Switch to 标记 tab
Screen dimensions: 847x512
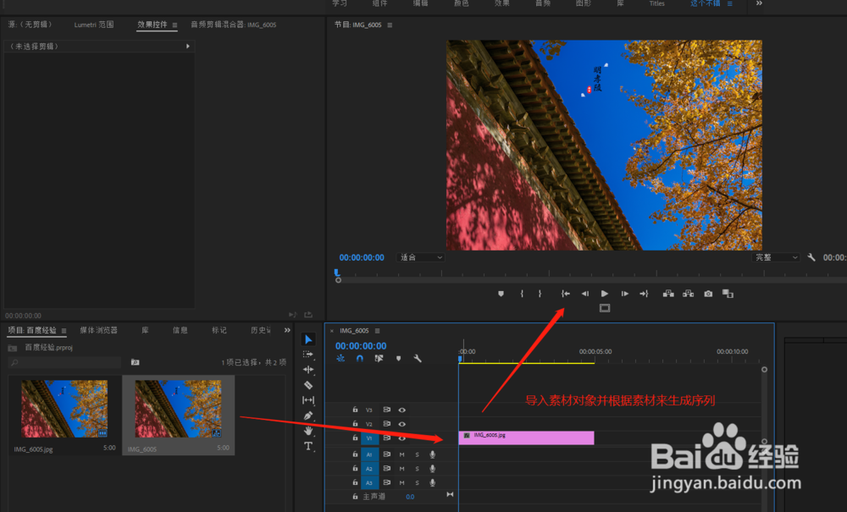click(219, 330)
